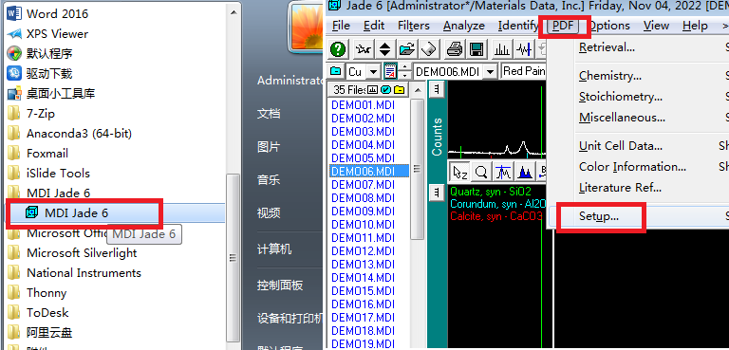Click the blue filled peaks tool icon

point(525,173)
